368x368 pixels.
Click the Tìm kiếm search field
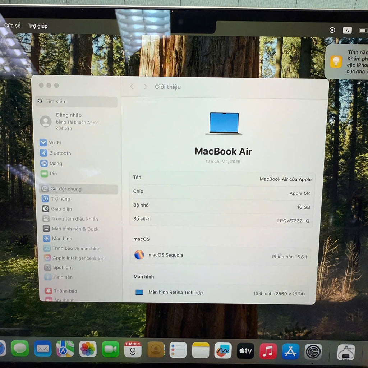click(x=77, y=102)
